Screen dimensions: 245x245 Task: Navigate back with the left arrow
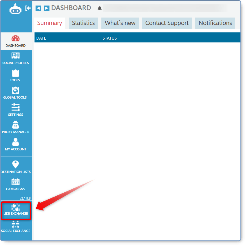point(38,8)
